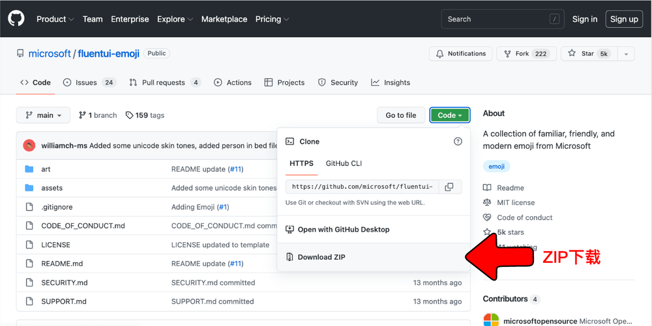Click the emoji topic tag

496,167
